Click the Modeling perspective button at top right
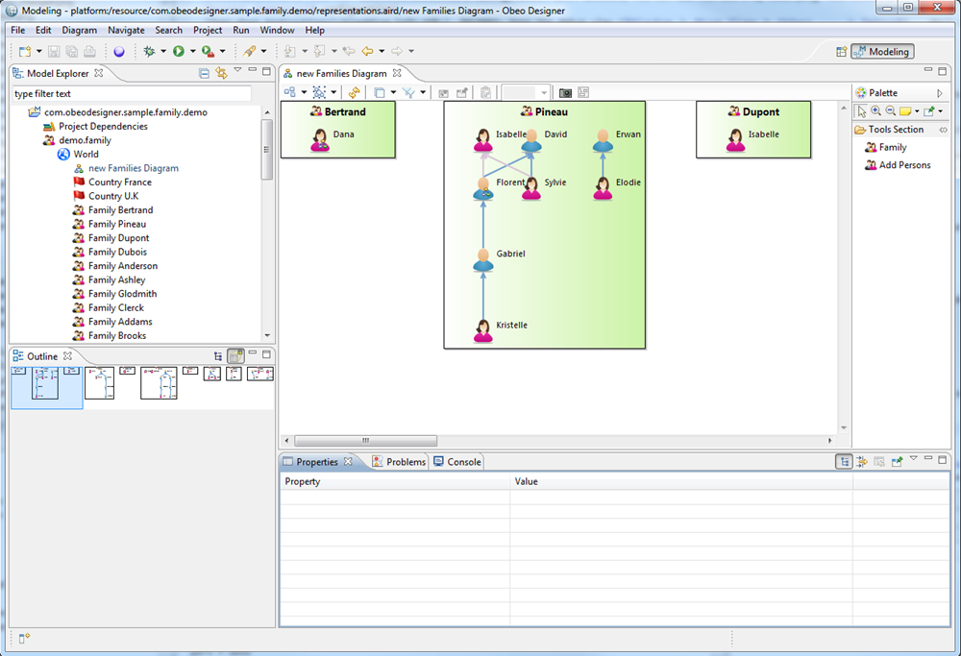This screenshot has height=656, width=961. 881,51
